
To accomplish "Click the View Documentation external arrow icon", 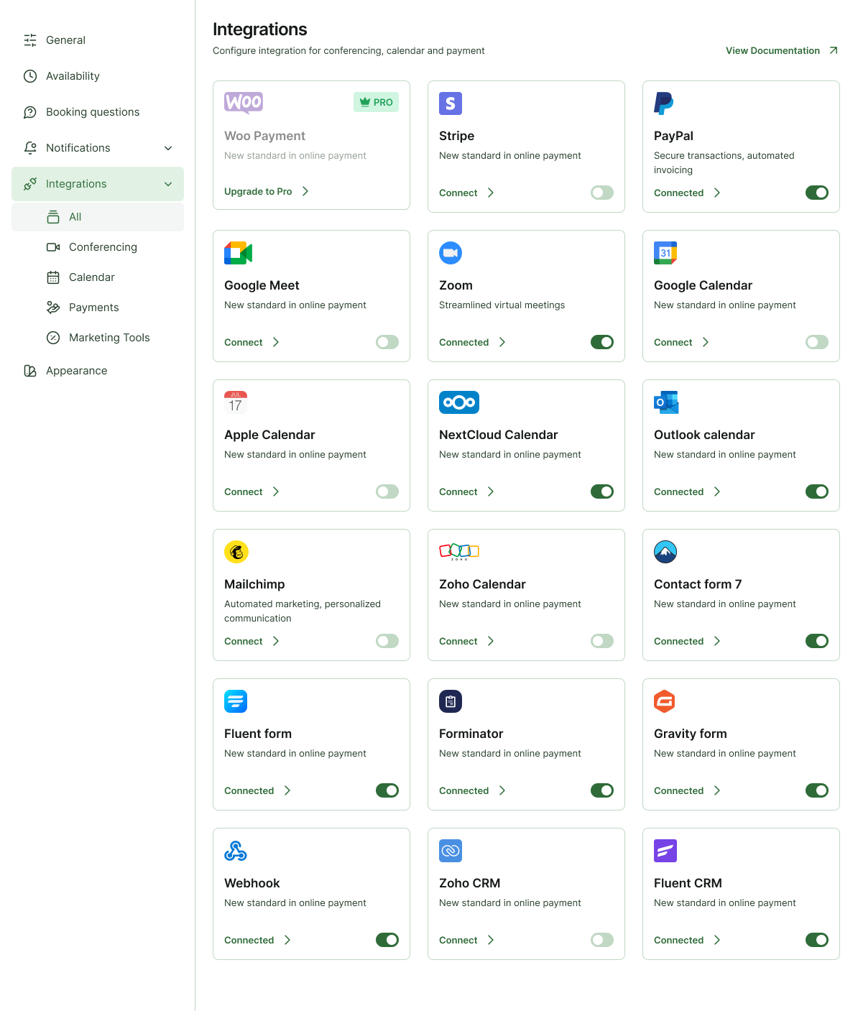I will (x=834, y=50).
